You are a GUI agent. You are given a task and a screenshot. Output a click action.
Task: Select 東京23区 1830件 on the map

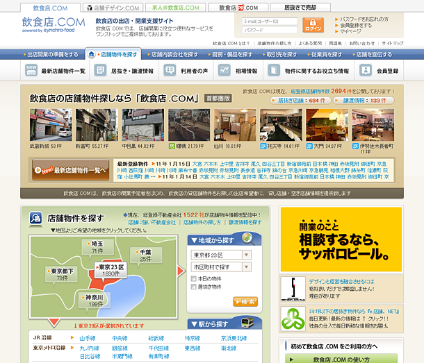click(x=111, y=270)
